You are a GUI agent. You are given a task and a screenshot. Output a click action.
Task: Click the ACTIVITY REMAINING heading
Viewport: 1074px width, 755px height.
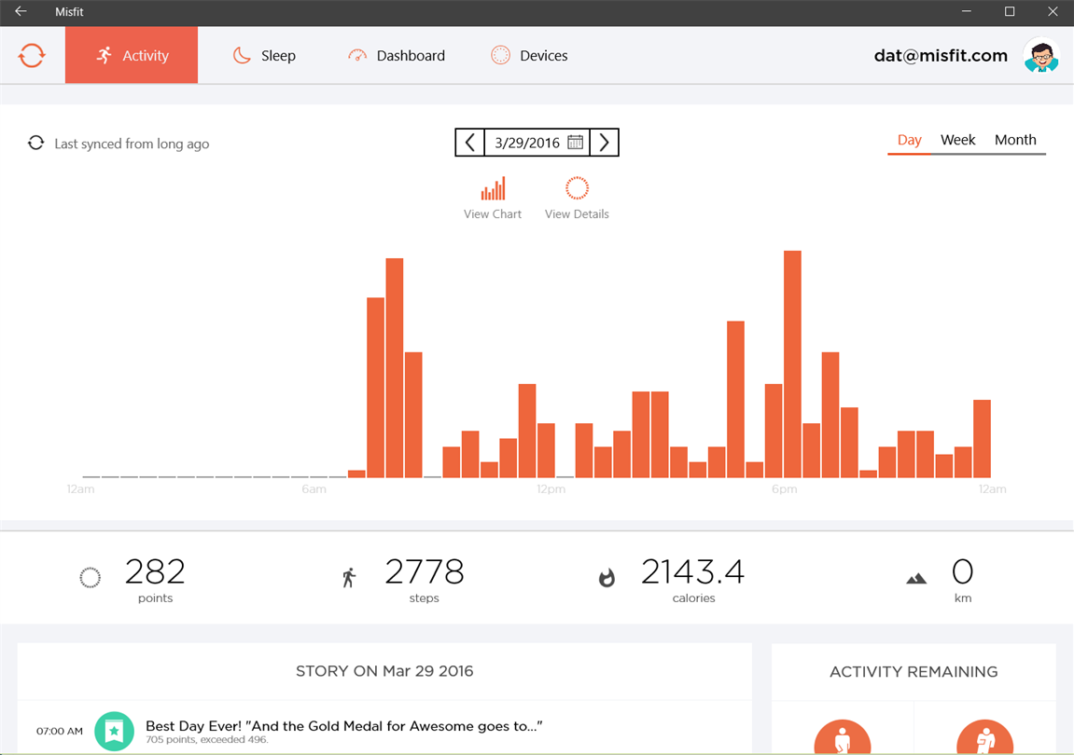[914, 671]
